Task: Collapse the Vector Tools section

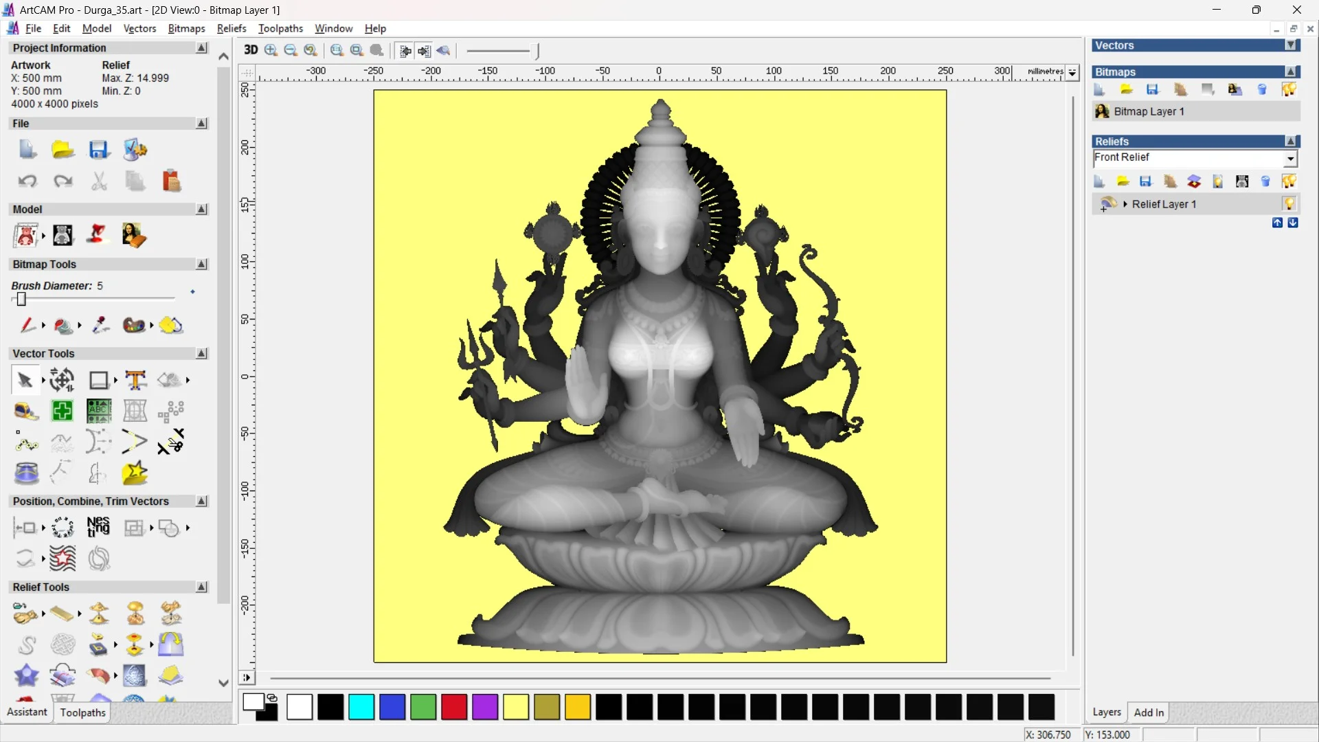Action: pyautogui.click(x=201, y=353)
